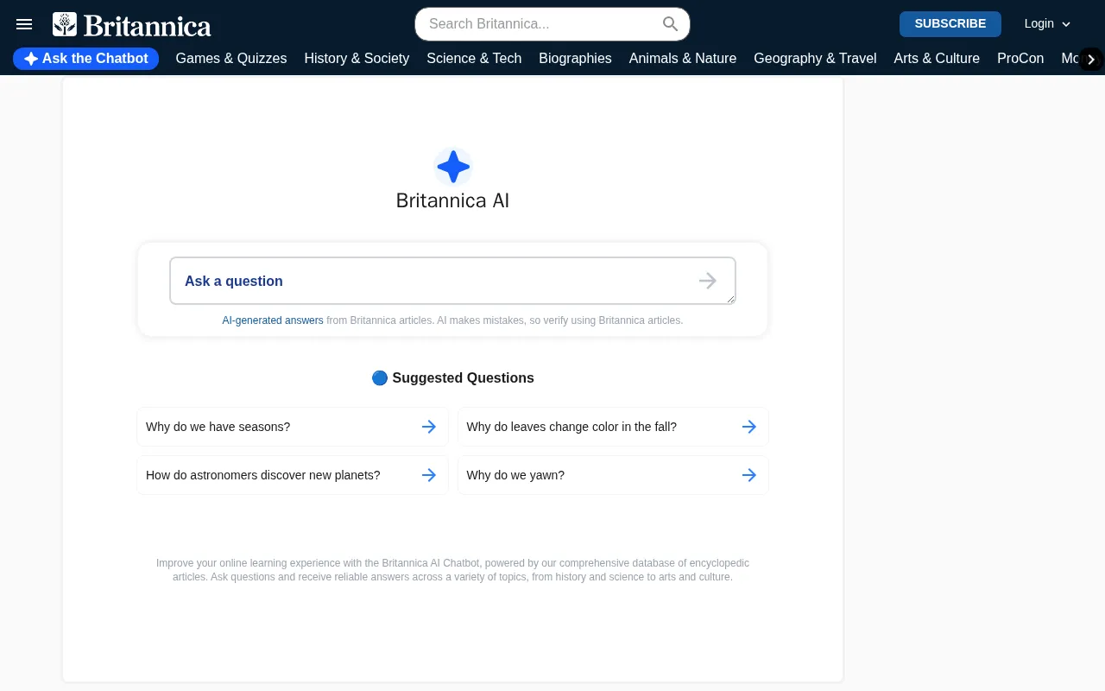Submit question with the arrow icon

708,281
